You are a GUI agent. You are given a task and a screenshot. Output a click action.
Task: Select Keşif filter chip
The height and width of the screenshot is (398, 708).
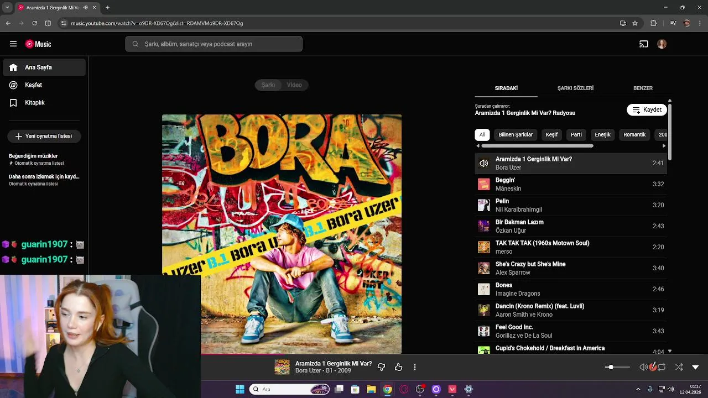pos(551,134)
